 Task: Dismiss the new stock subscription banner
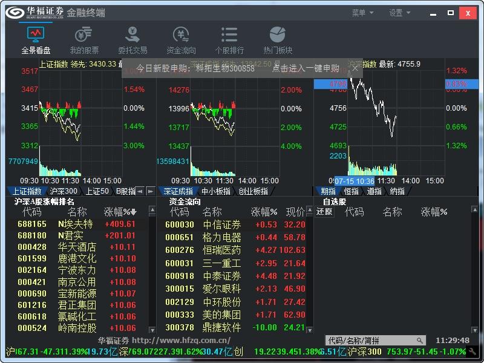coord(355,68)
